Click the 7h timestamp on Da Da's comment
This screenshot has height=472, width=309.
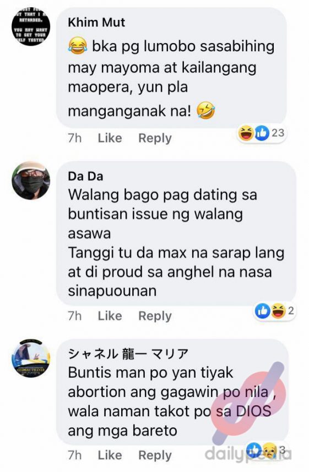[x=75, y=316]
